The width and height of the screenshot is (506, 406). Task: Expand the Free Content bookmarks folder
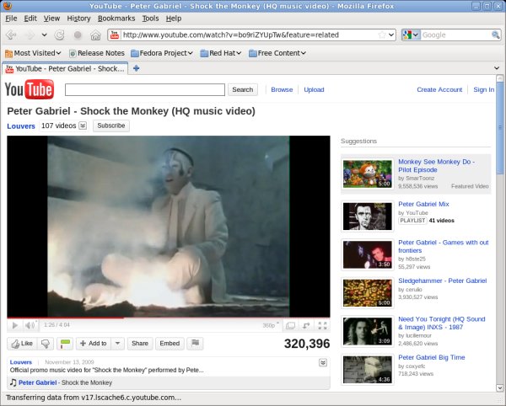(x=277, y=53)
